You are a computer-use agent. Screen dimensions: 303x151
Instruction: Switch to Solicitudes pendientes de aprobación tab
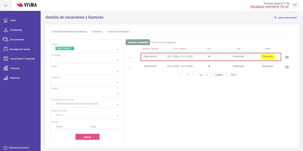tap(70, 31)
